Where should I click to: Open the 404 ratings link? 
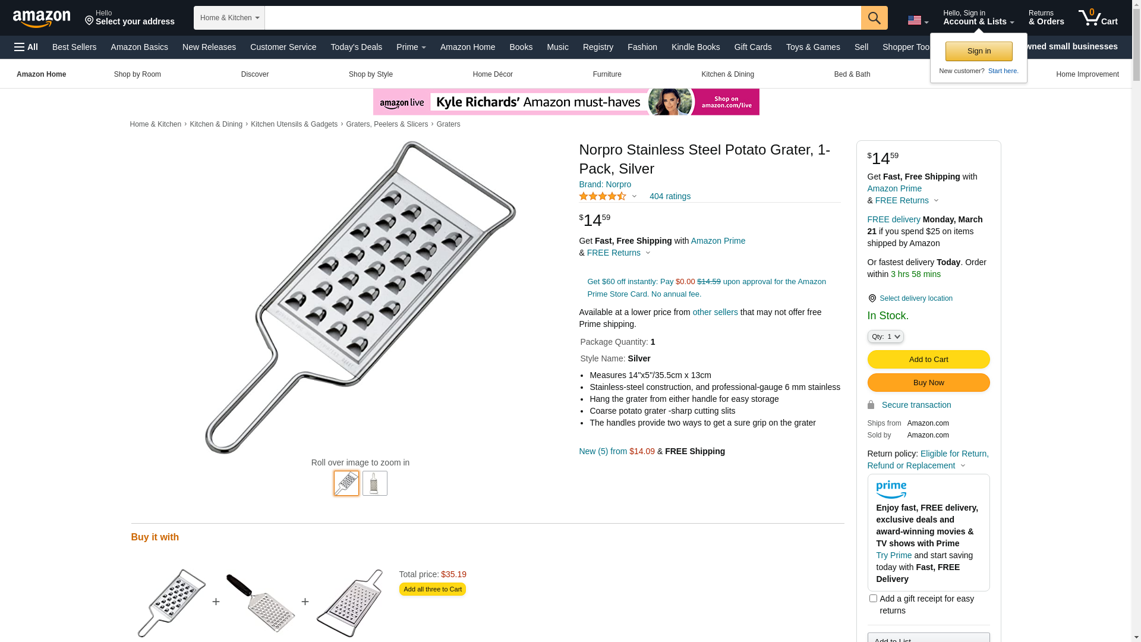pos(670,196)
